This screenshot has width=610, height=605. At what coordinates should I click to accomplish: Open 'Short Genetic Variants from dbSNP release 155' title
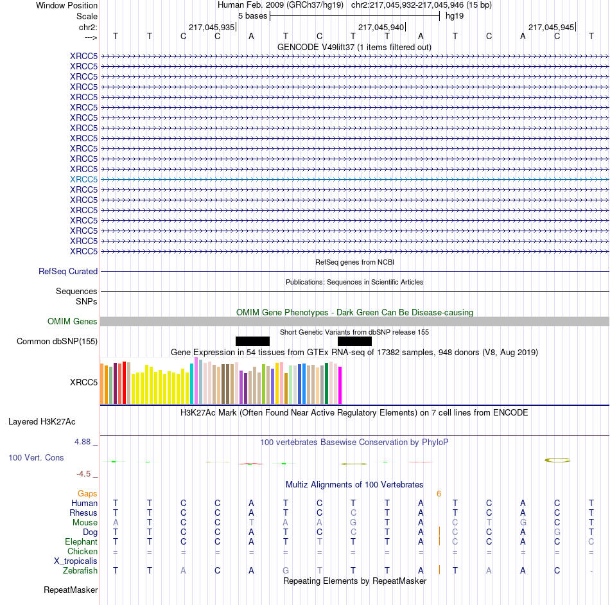(x=354, y=332)
